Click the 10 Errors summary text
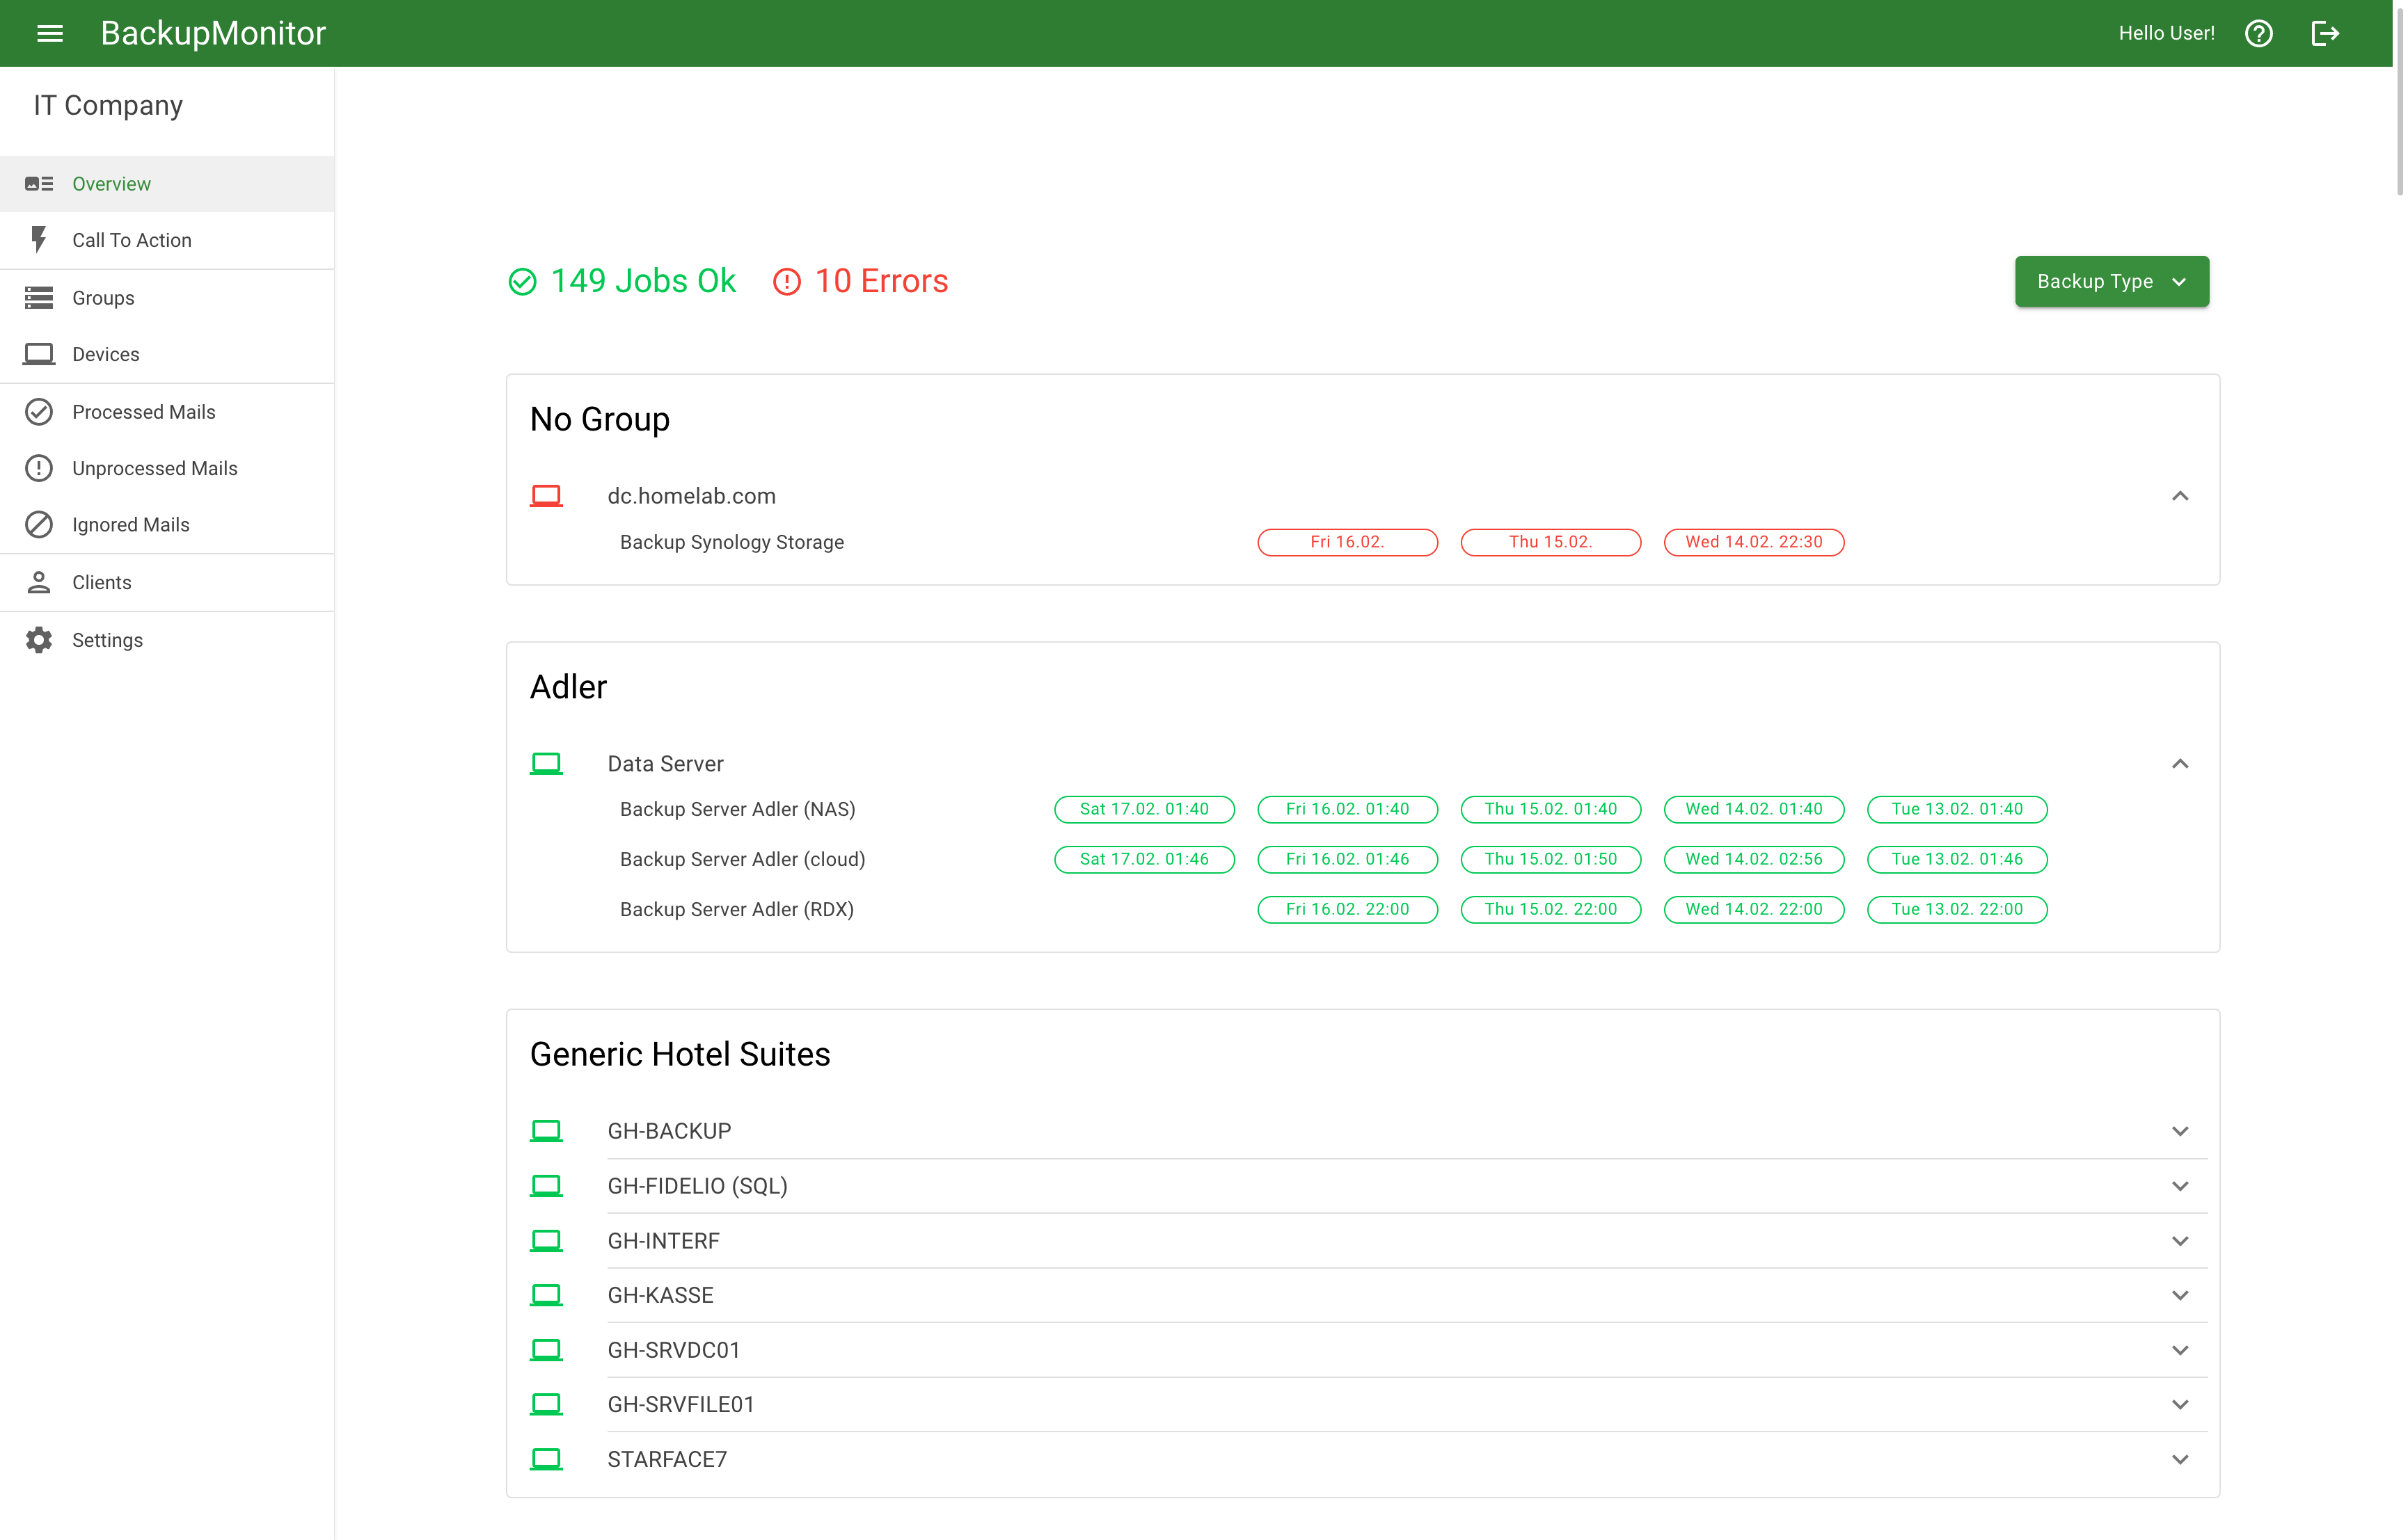The image size is (2408, 1540). click(880, 282)
